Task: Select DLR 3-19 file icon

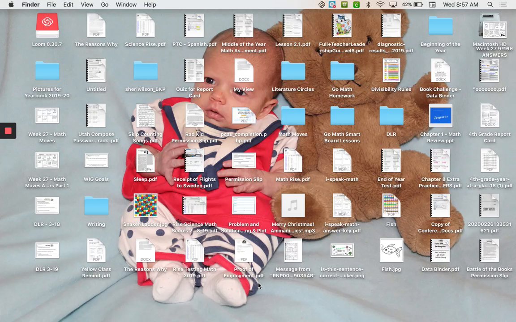Action: click(47, 250)
